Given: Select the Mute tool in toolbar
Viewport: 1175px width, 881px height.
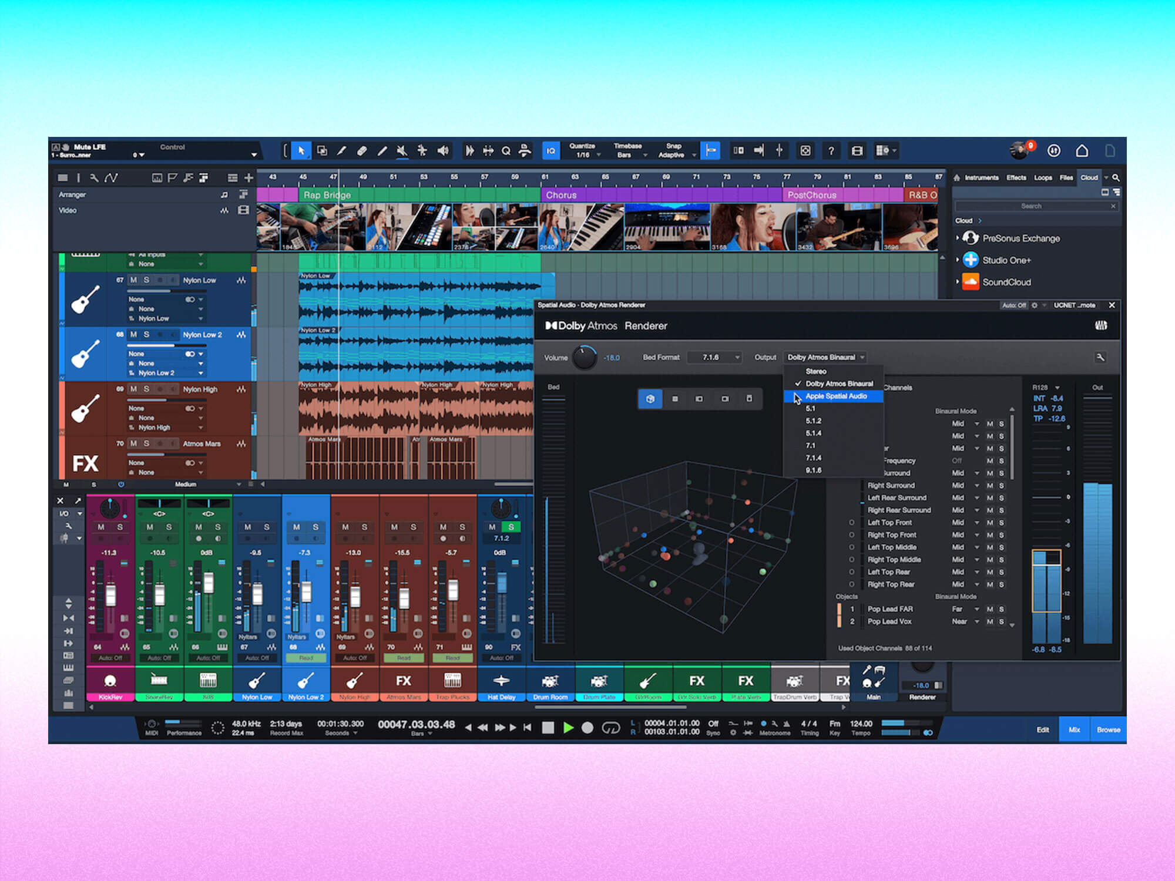Looking at the screenshot, I should (x=402, y=151).
